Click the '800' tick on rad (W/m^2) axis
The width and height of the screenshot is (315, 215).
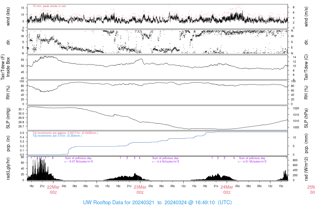click(x=295, y=160)
